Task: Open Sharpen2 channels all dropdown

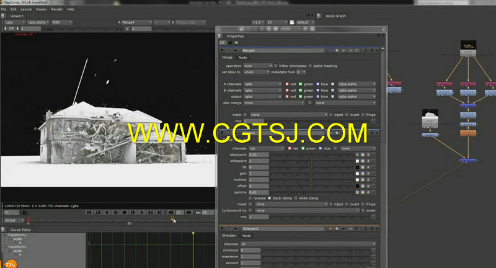Action: 308,244
